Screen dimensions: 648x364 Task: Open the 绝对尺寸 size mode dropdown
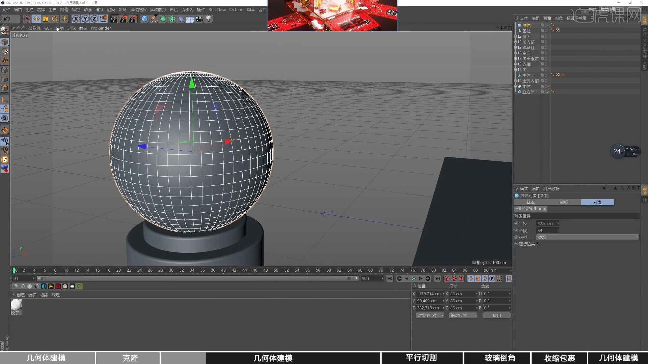pos(463,315)
